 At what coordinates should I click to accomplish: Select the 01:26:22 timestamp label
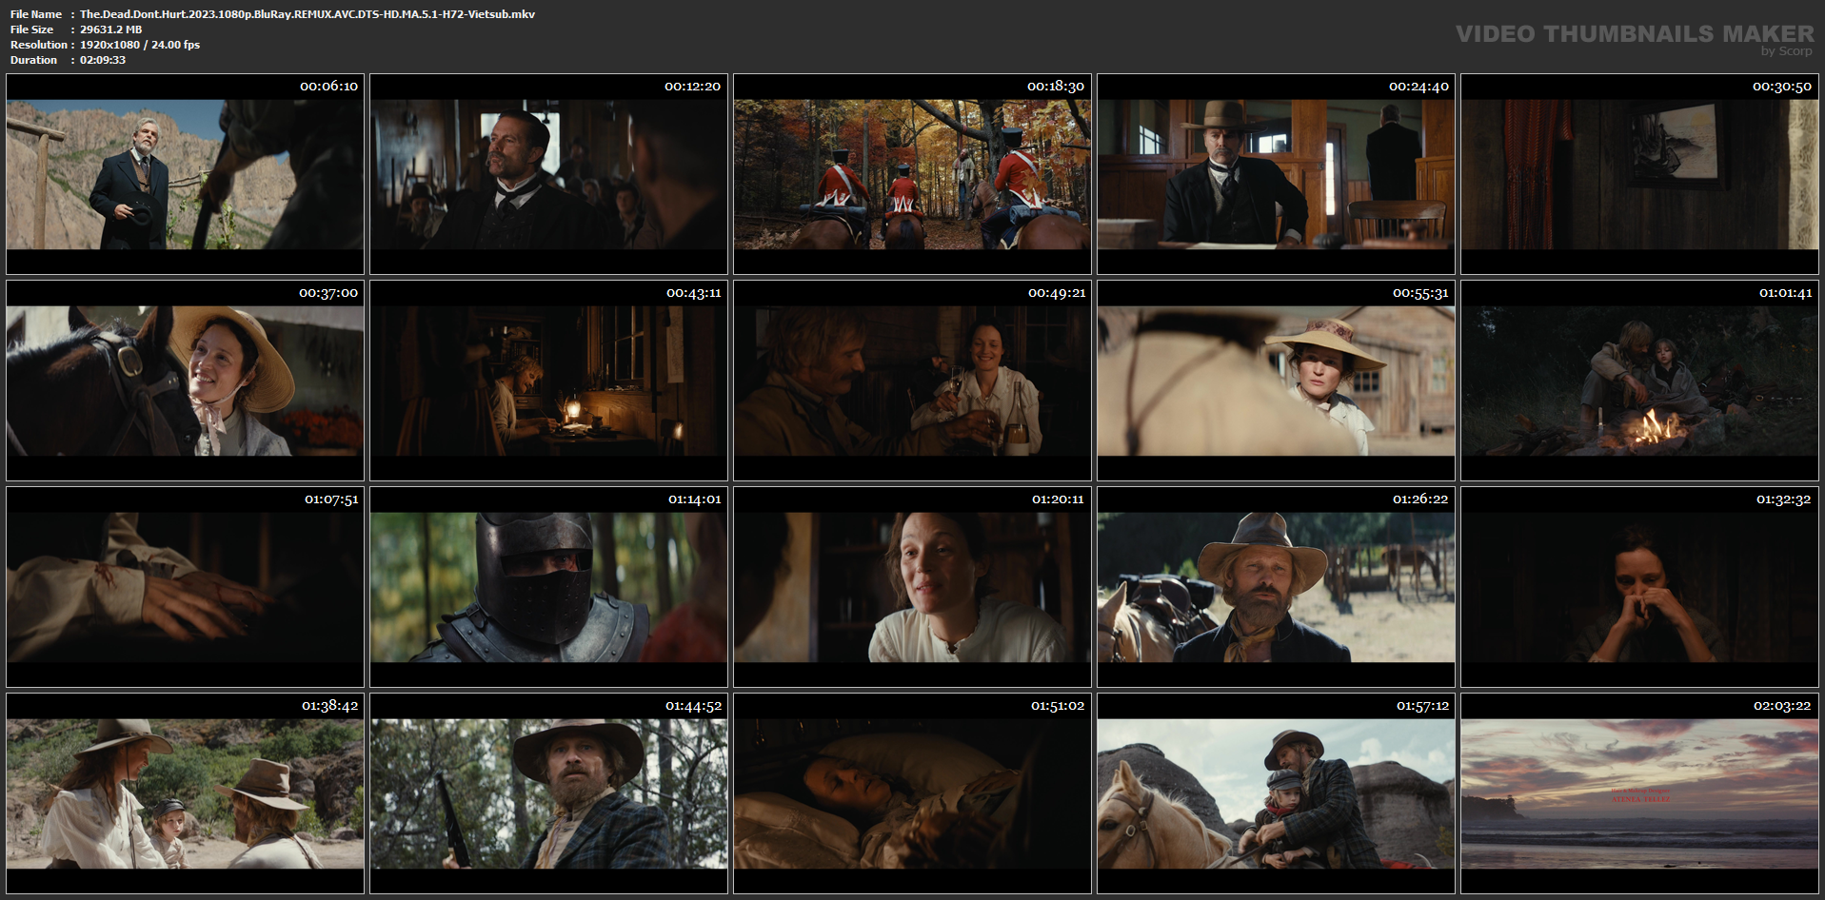1420,499
